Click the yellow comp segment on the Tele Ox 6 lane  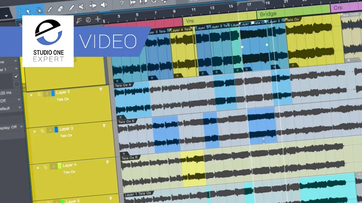(x=194, y=168)
